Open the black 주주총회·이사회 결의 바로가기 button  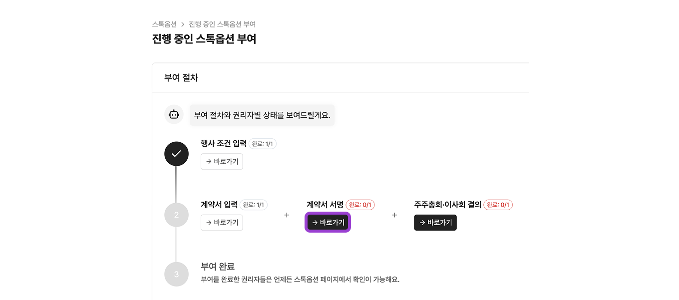click(x=435, y=223)
